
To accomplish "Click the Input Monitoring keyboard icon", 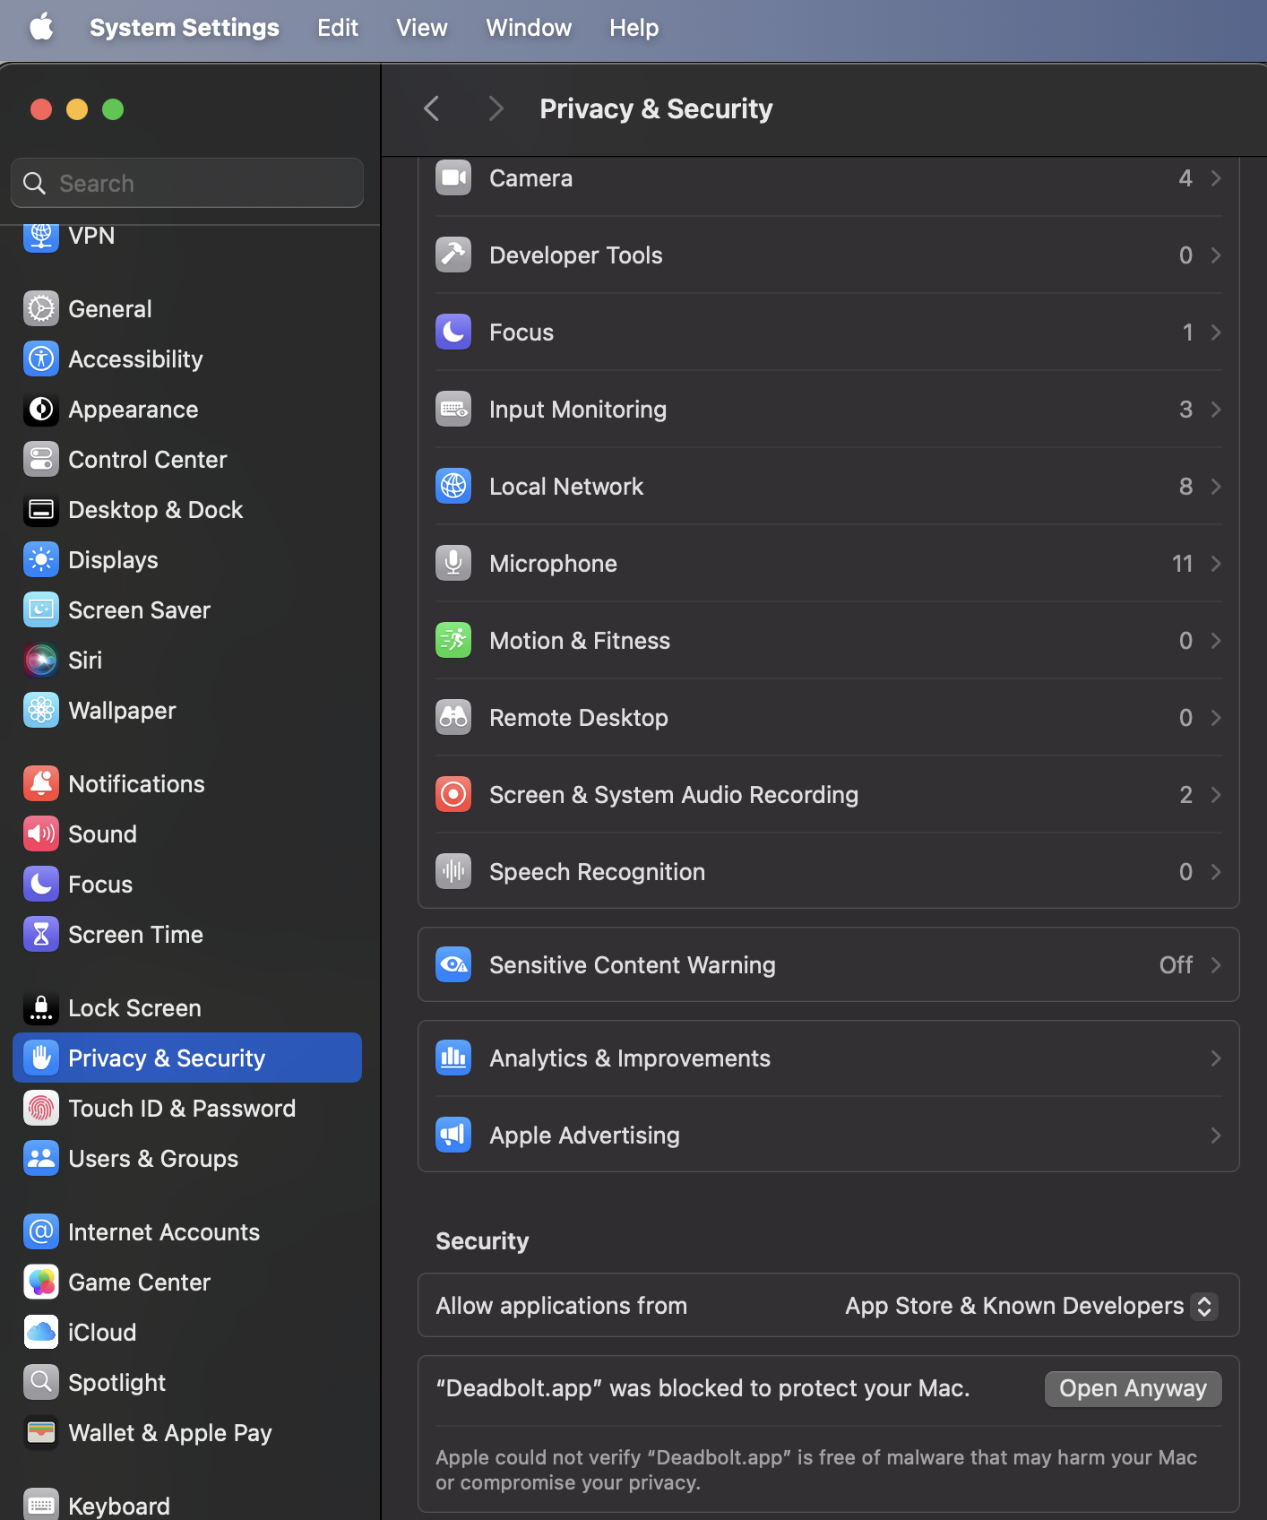I will 453,410.
